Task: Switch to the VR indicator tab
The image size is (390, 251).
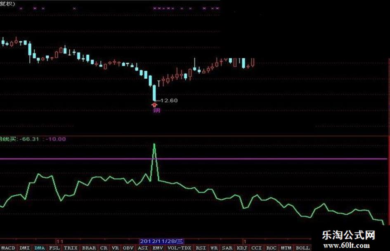Action: [115, 248]
